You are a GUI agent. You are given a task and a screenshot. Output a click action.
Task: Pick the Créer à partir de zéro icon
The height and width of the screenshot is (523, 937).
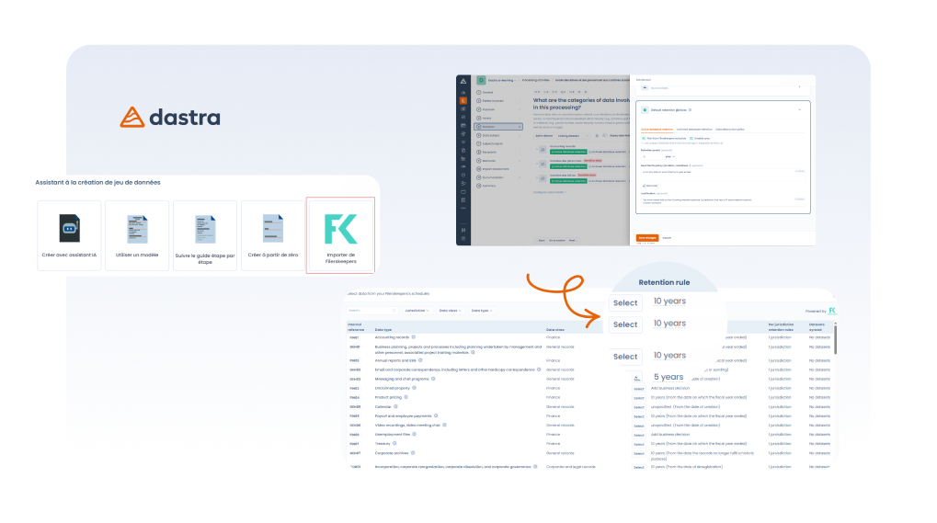point(271,227)
